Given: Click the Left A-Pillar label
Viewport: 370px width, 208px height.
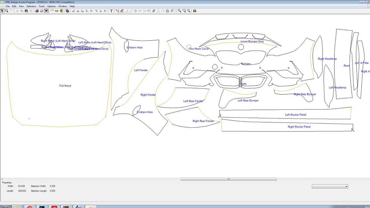Looking at the screenshot, I should [x=362, y=63].
